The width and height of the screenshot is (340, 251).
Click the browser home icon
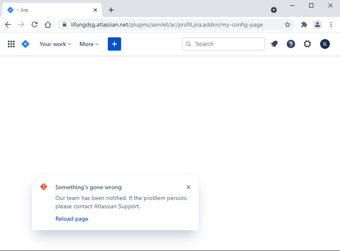48,24
